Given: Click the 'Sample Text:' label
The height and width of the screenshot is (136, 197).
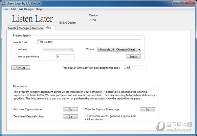Looking at the screenshot, I should click(20, 42).
